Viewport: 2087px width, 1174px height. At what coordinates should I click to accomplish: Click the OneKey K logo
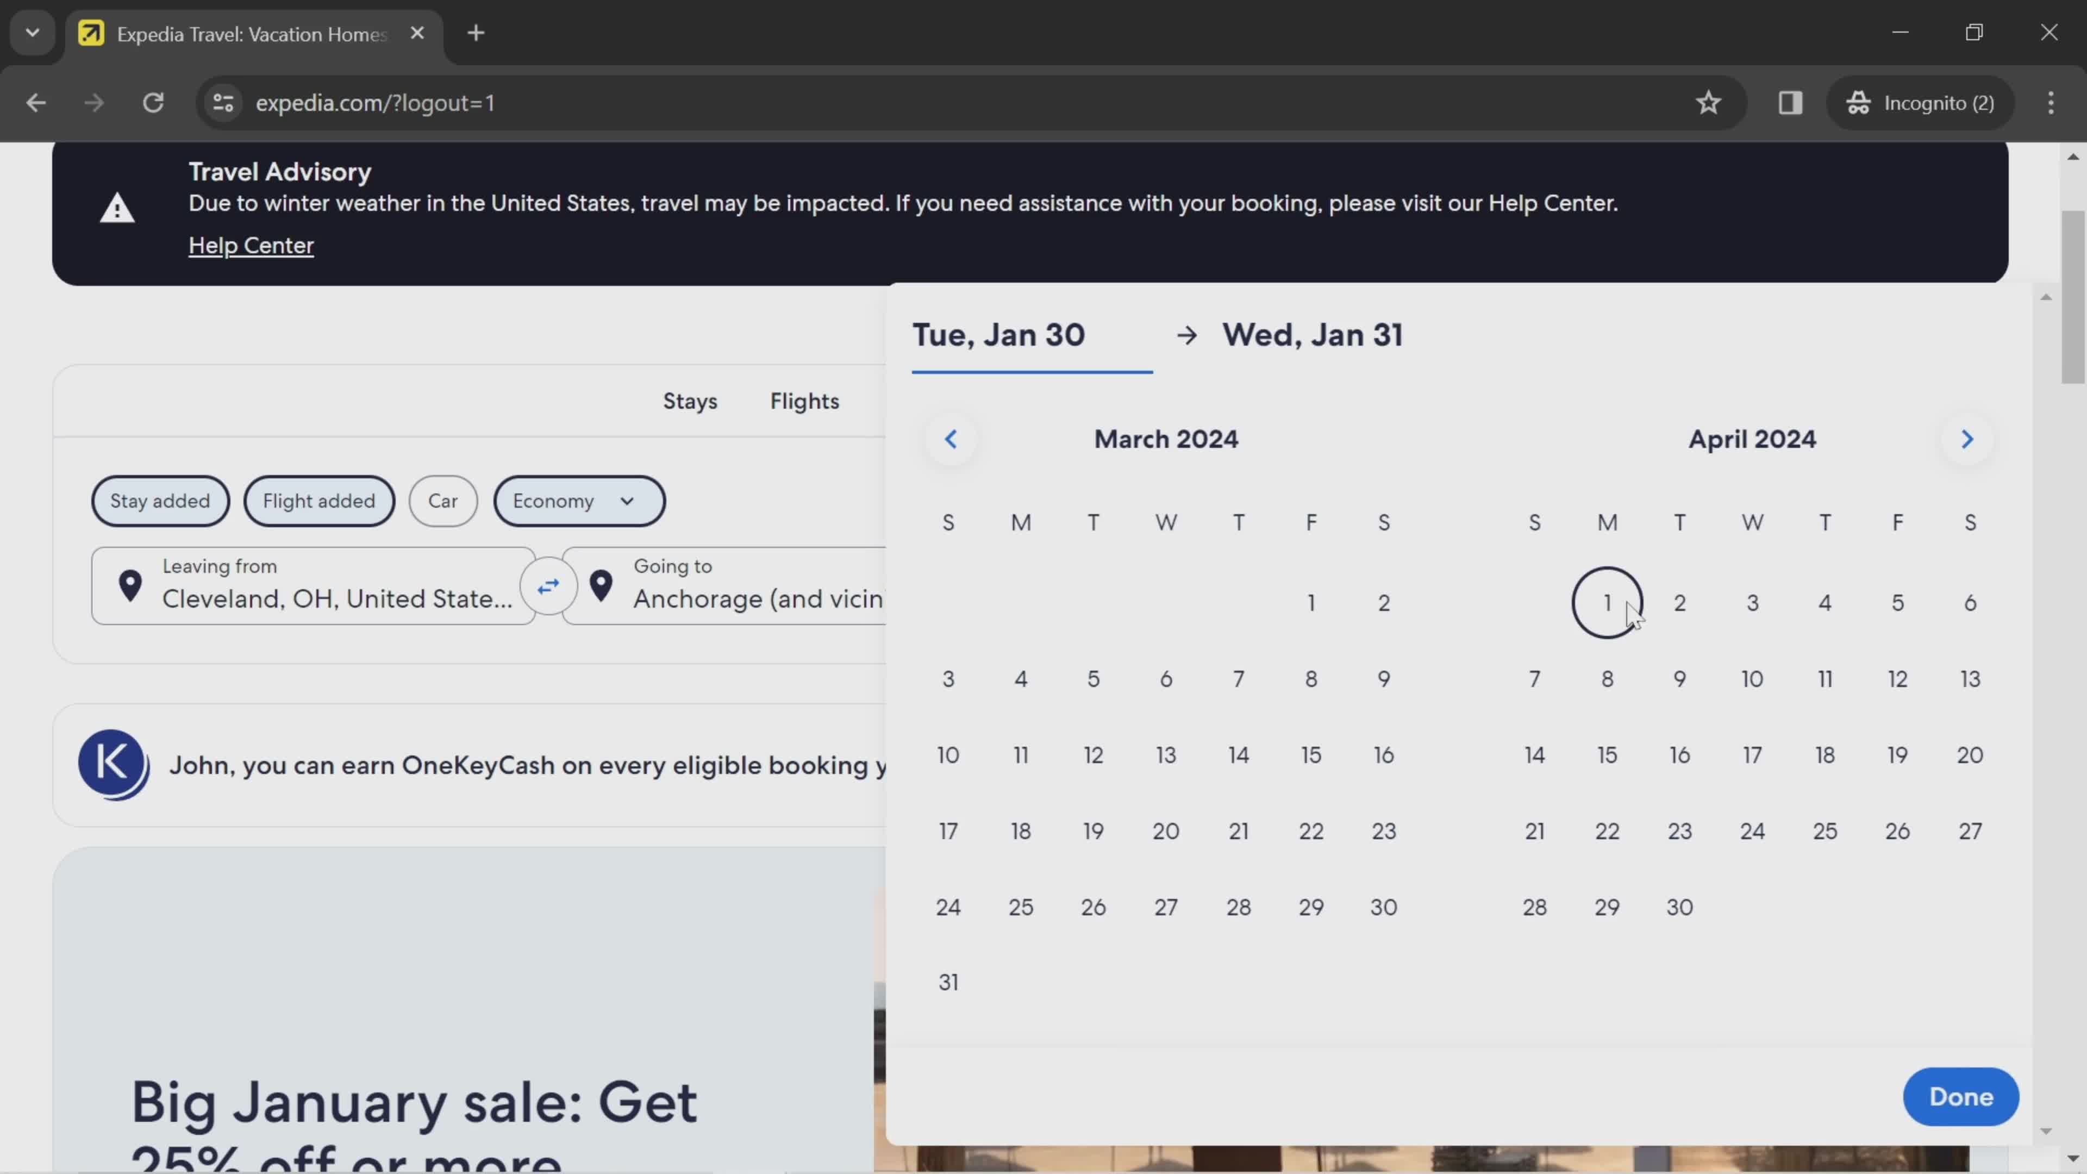coord(114,765)
